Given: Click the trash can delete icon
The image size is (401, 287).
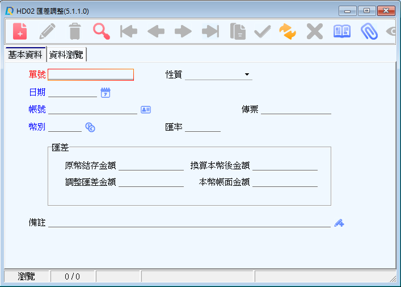Looking at the screenshot, I should (x=75, y=31).
